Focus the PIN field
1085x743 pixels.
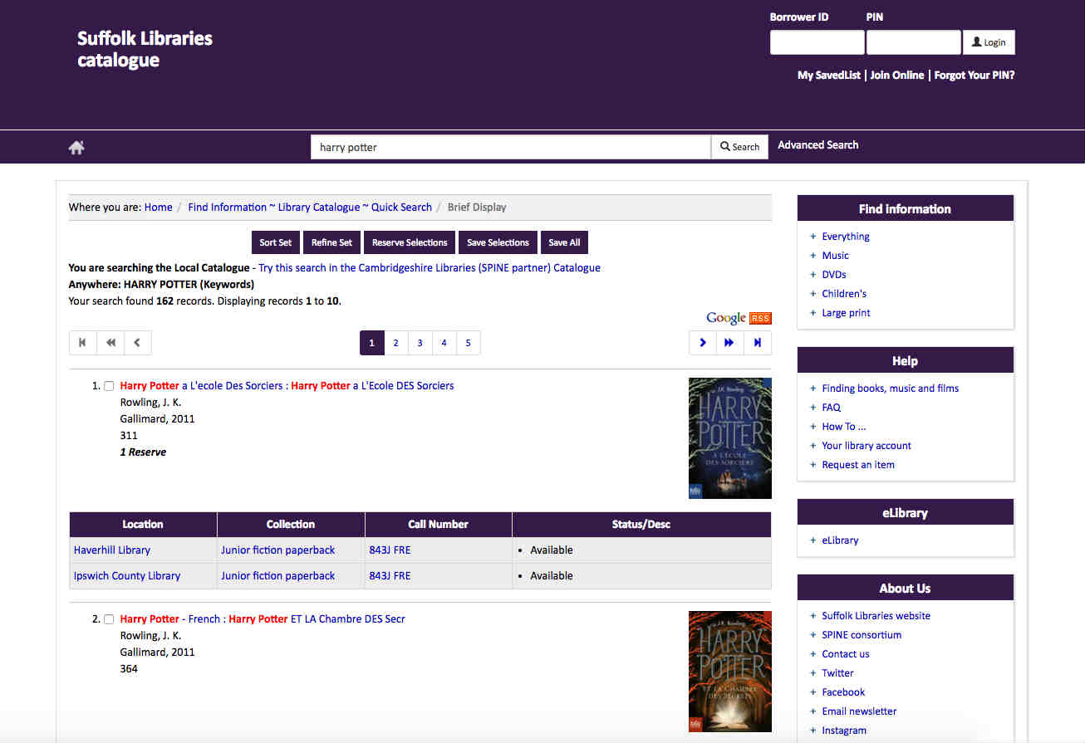click(914, 42)
